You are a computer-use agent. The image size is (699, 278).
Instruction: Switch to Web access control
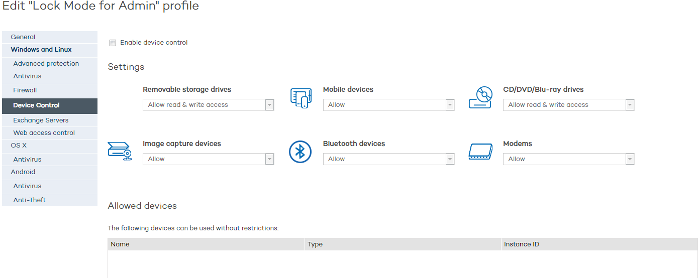[x=44, y=133]
